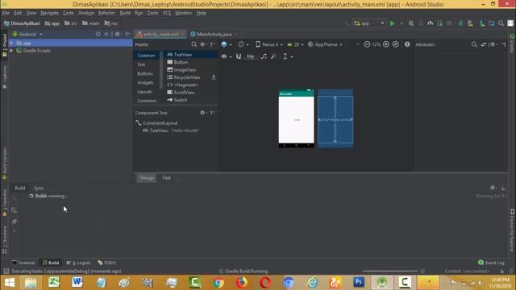Switch to the Sync tab in Build panel

(39, 188)
